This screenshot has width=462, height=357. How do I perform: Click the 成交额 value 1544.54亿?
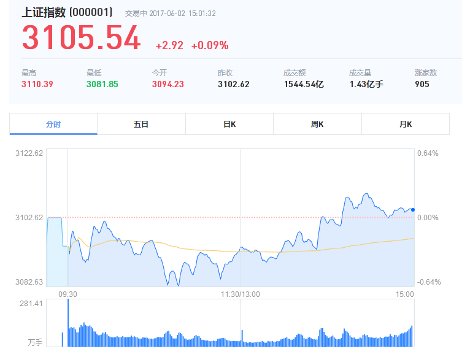pos(304,84)
